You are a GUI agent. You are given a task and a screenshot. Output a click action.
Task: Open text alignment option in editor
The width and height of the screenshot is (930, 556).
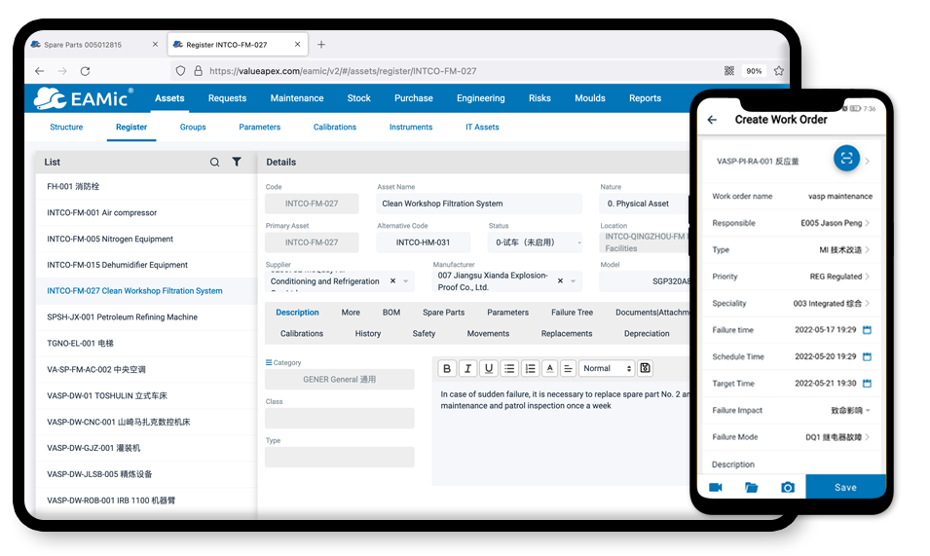tap(568, 369)
